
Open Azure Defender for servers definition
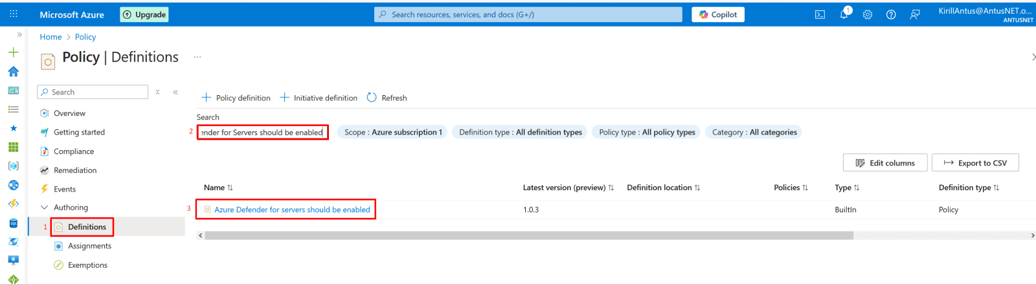click(x=292, y=210)
